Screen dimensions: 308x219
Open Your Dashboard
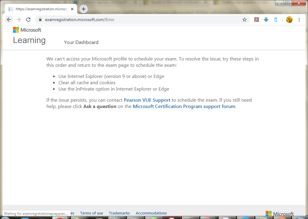tap(81, 42)
